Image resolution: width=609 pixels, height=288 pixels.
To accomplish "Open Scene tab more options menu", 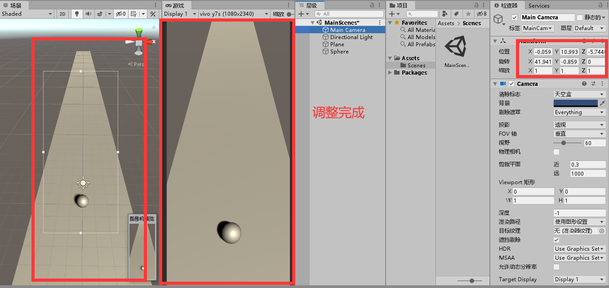I will [x=156, y=5].
